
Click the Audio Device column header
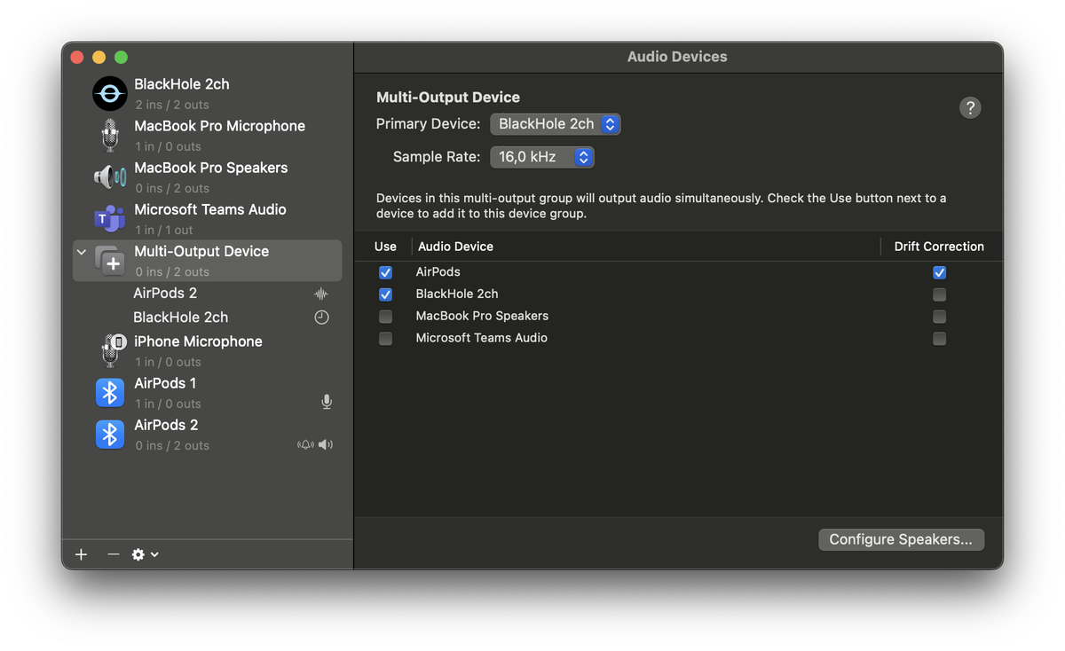coord(455,247)
